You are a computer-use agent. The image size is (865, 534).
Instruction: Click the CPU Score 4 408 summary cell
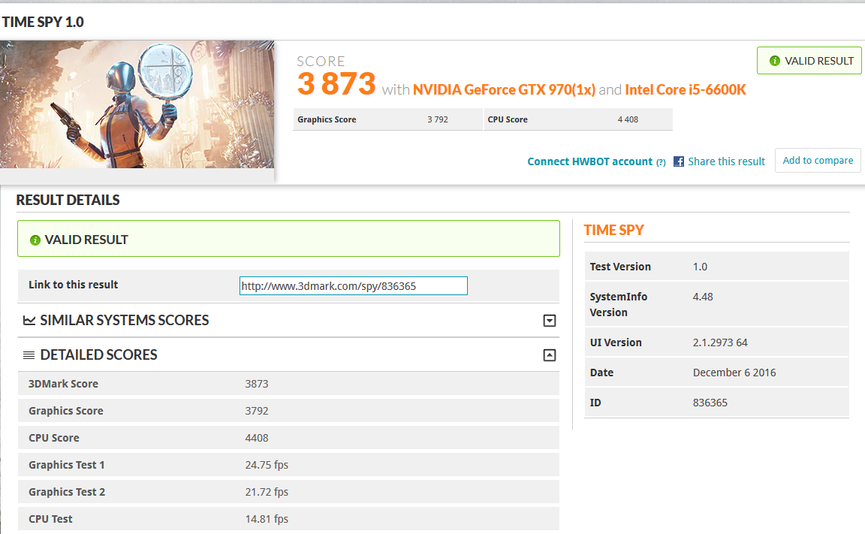tap(578, 119)
